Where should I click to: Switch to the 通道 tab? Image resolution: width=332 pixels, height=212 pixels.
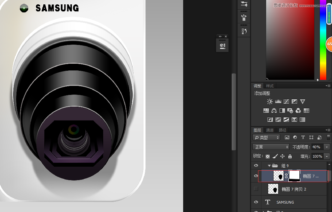click(x=270, y=130)
